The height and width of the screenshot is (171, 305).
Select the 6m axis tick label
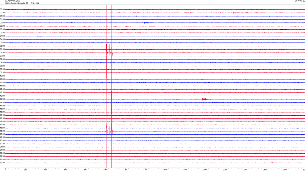point(65,170)
